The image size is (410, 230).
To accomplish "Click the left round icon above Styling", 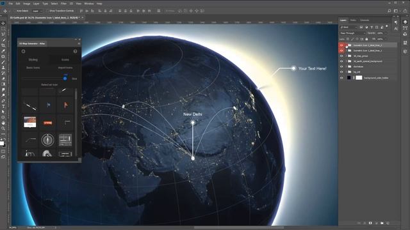I will click(23, 51).
